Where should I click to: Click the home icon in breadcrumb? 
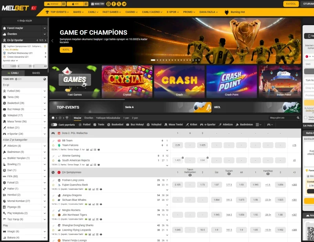tap(53, 118)
